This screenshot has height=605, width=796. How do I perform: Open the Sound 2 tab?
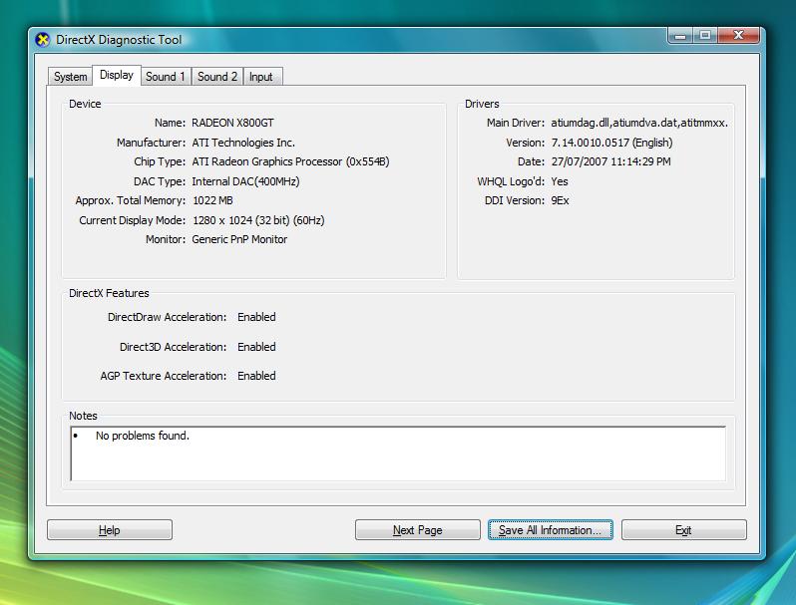pyautogui.click(x=217, y=77)
